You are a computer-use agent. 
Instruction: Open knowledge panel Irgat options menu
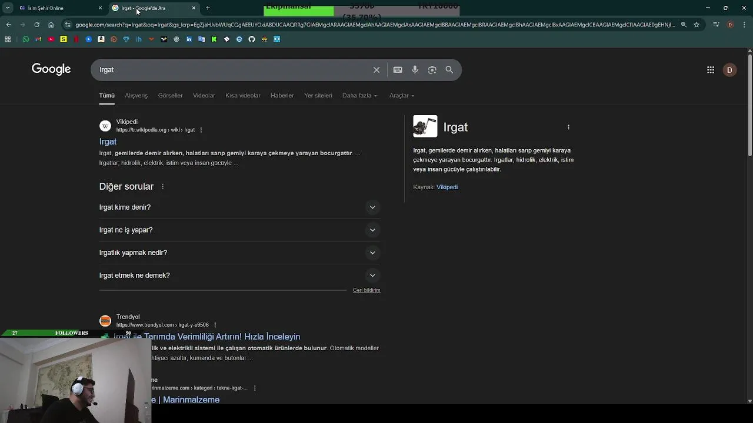(x=568, y=127)
